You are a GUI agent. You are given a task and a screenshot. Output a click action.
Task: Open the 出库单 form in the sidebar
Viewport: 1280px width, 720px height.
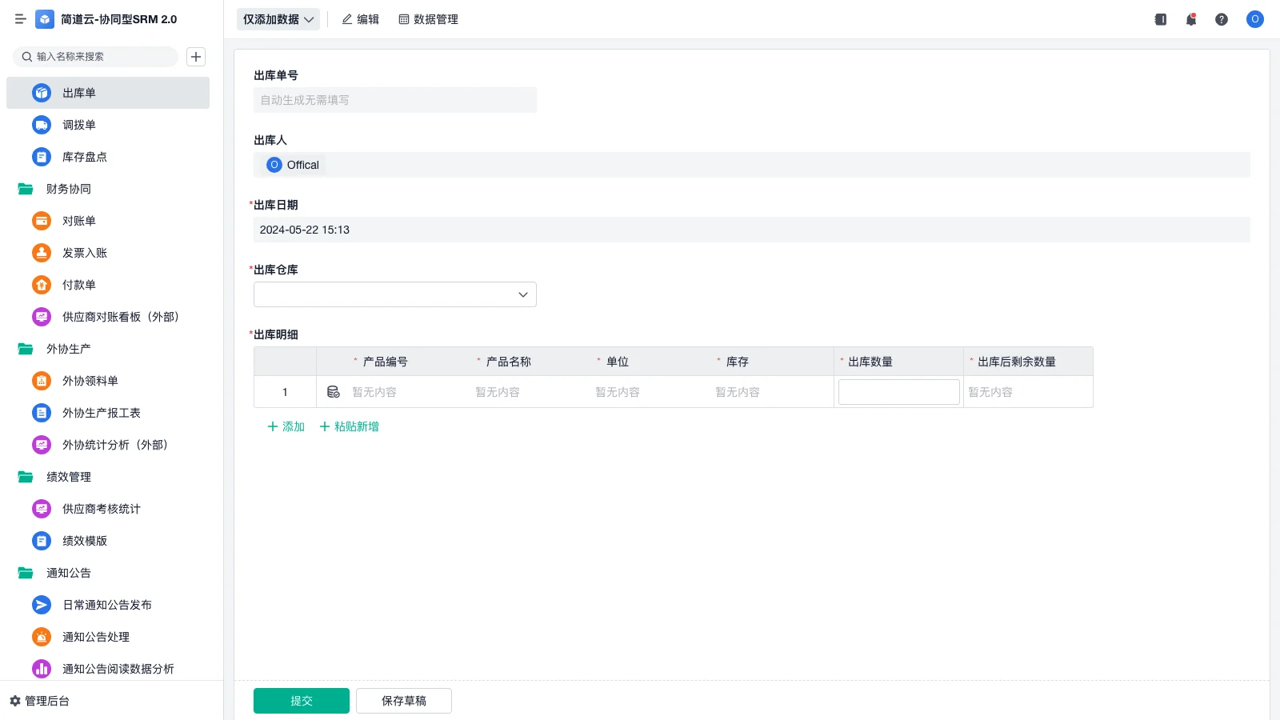point(108,93)
